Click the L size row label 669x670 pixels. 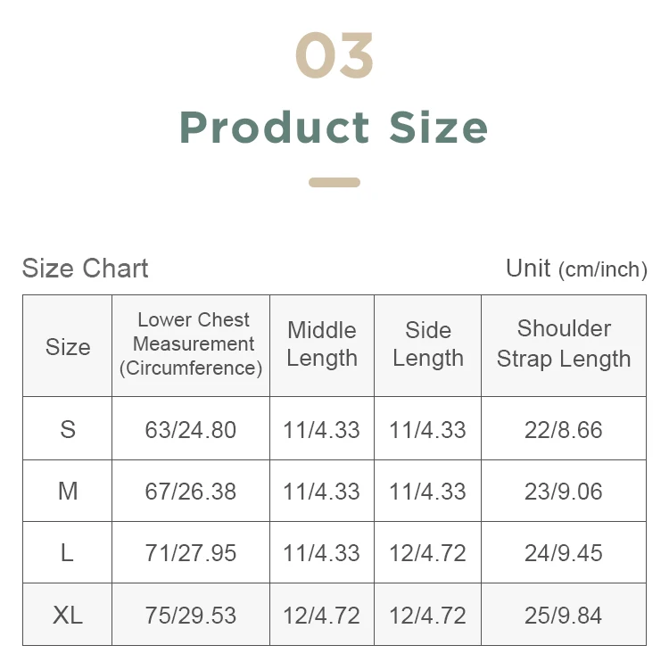click(x=68, y=552)
